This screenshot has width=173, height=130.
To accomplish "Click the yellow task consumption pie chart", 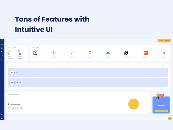I will pyautogui.click(x=133, y=104).
